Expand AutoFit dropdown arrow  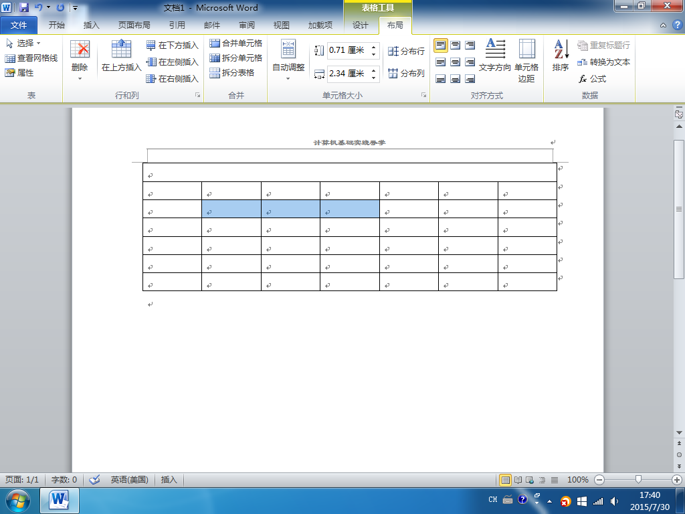[288, 79]
